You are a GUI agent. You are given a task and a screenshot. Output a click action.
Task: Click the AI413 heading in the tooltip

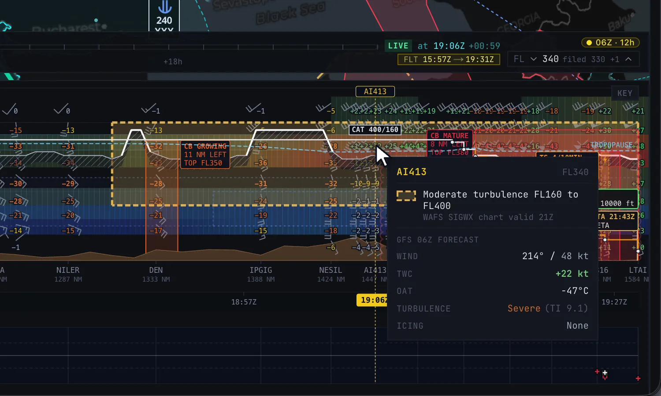(x=412, y=172)
